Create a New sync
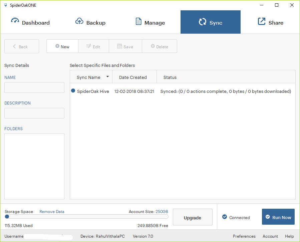Image resolution: width=300 pixels, height=242 pixels. [62, 46]
